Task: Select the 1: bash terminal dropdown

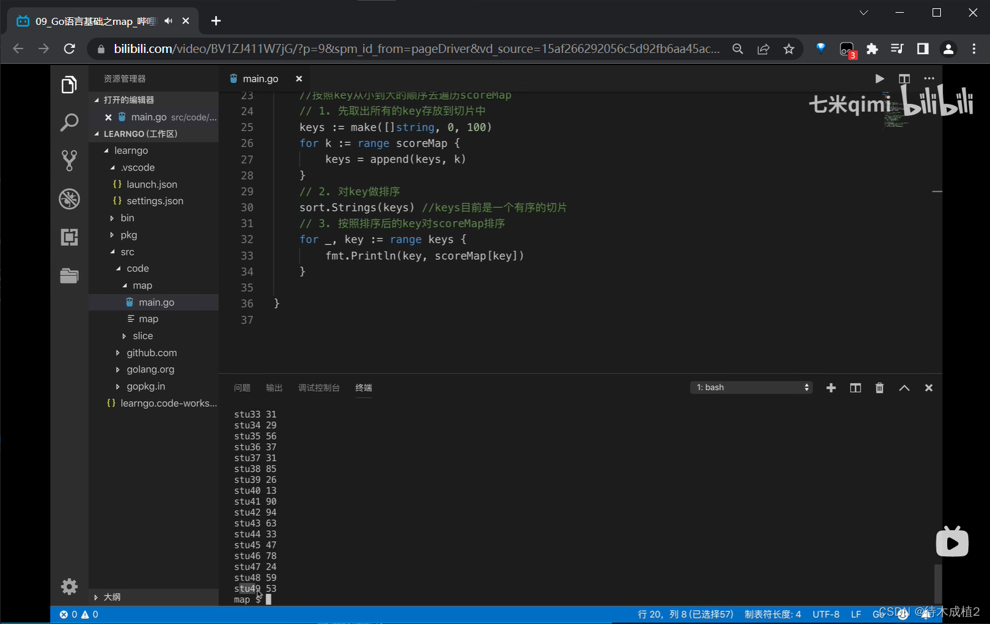Action: [751, 388]
